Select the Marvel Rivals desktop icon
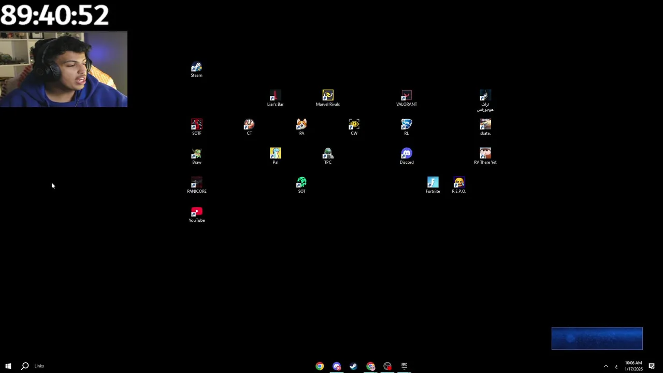Screen dimensions: 663x373 328,98
